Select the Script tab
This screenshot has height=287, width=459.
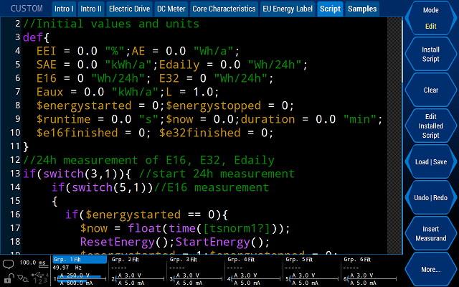(x=330, y=9)
